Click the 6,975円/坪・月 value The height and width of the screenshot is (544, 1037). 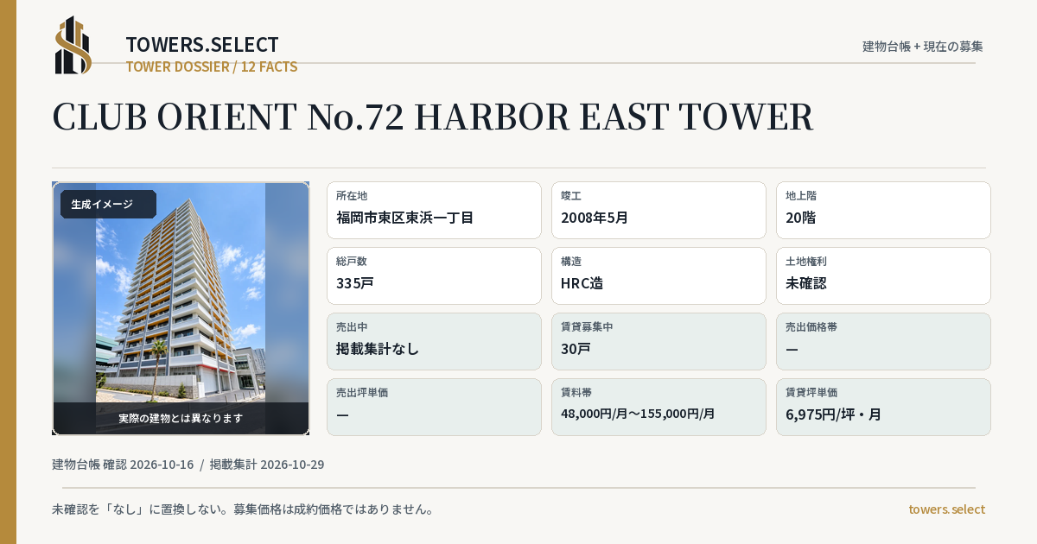[834, 414]
